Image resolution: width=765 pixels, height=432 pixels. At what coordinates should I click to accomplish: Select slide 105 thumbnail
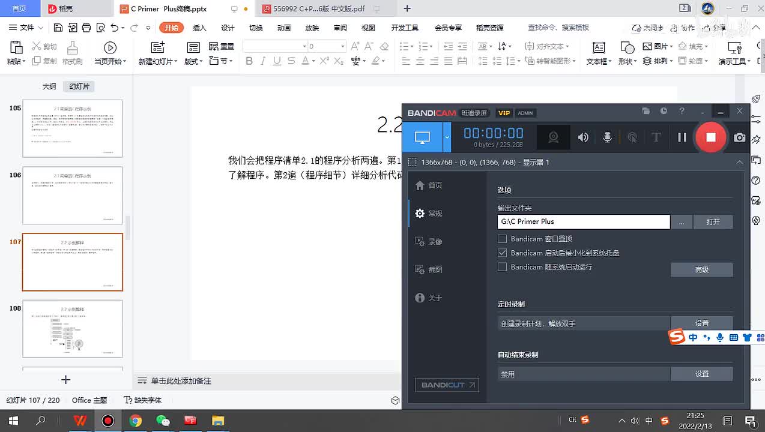(x=73, y=128)
